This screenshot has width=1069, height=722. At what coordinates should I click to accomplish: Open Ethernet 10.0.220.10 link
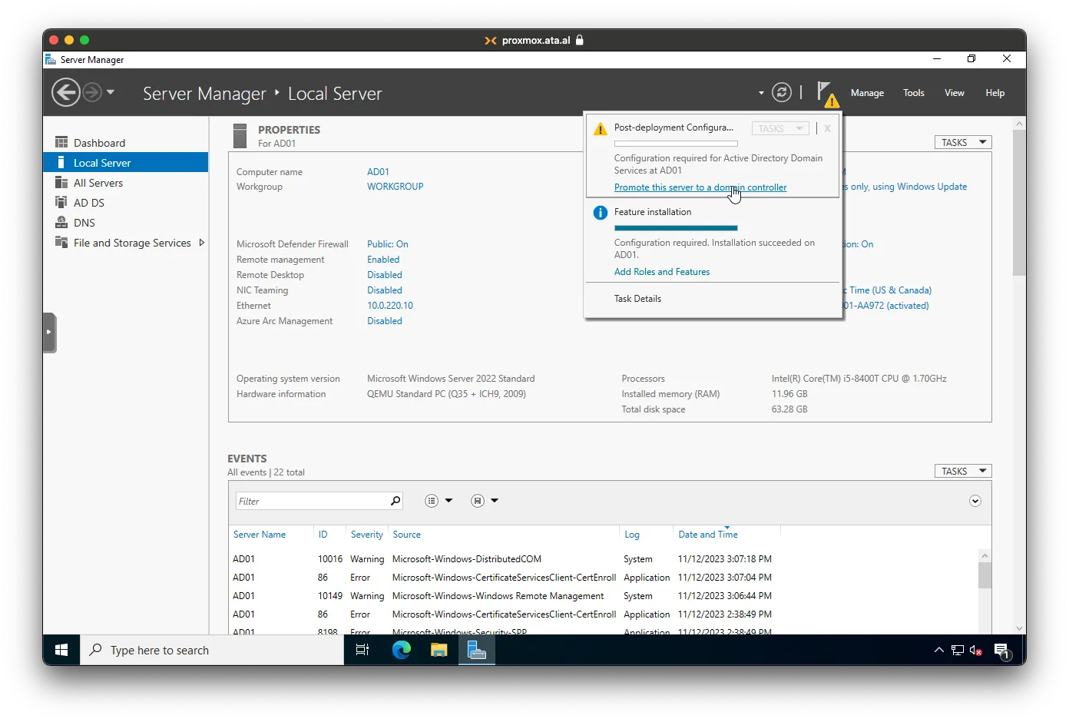tap(390, 306)
